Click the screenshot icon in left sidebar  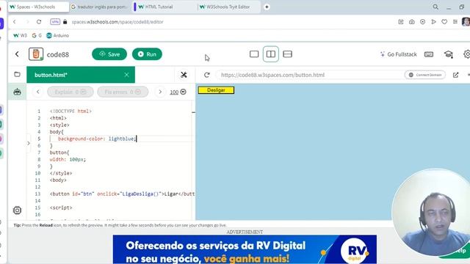click(17, 210)
